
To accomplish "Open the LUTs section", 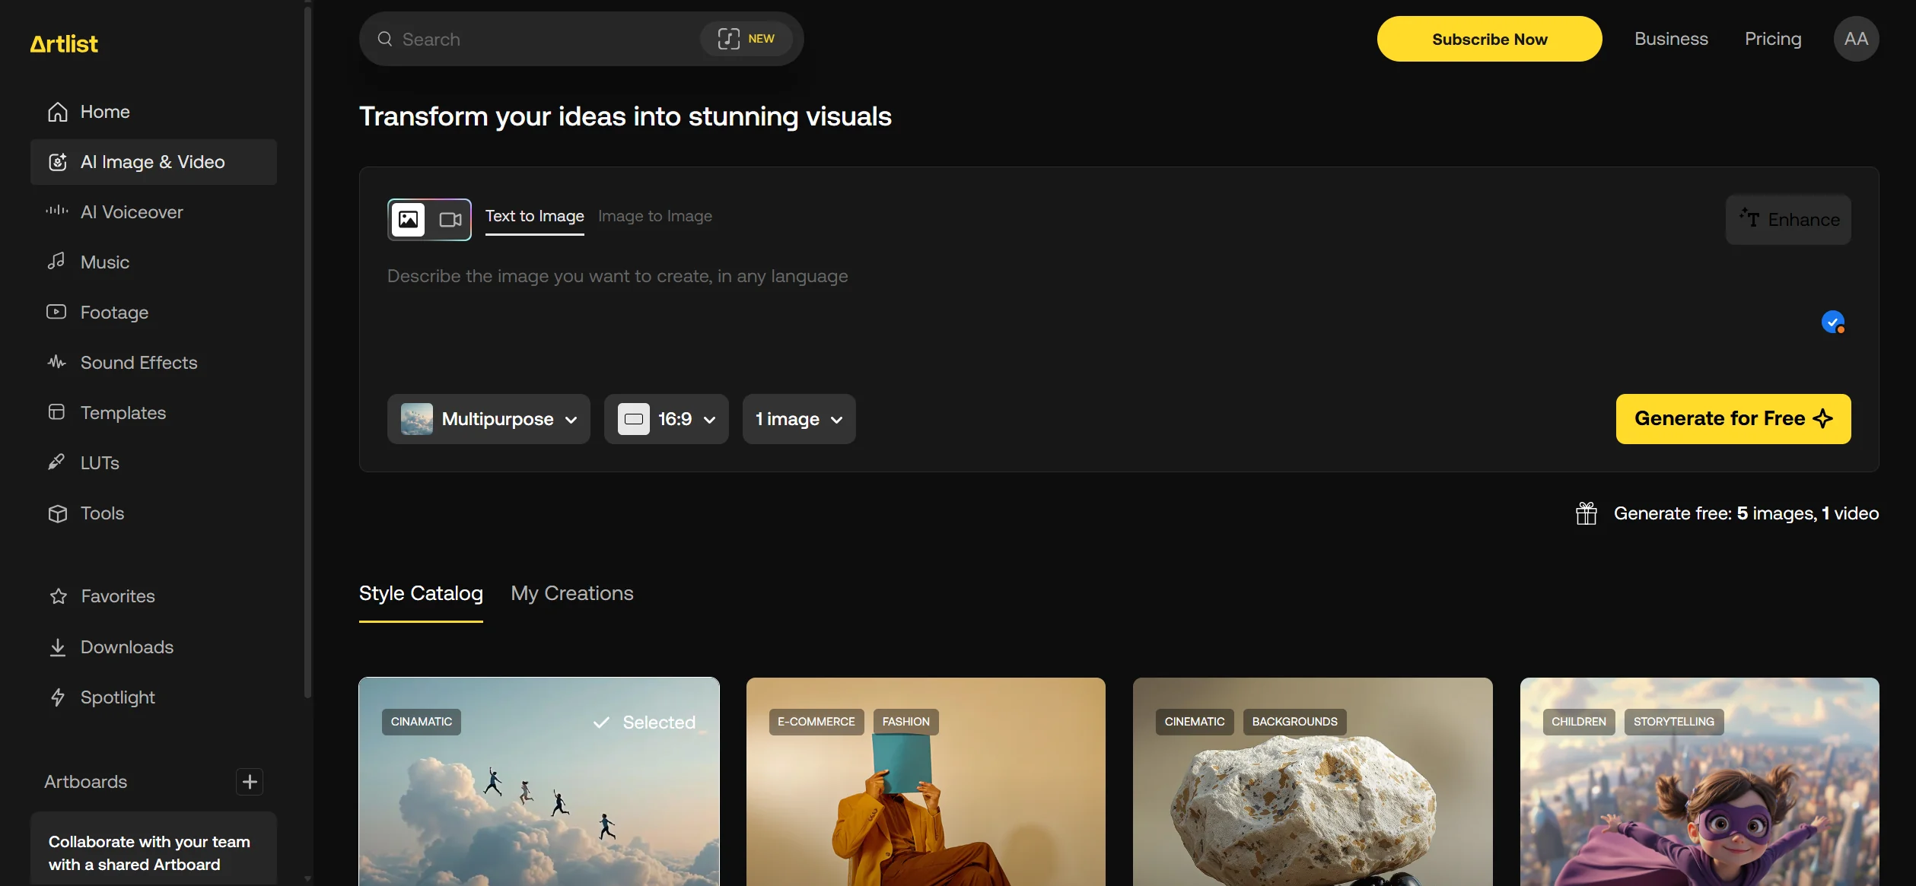I will 100,463.
